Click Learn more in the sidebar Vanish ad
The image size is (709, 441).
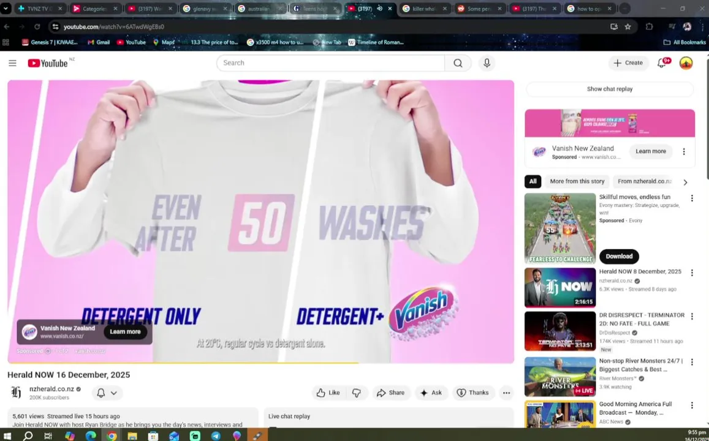(x=650, y=151)
